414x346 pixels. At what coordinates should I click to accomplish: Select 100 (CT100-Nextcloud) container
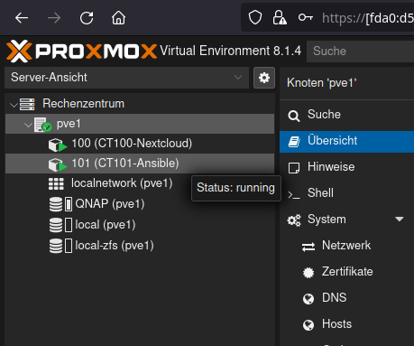pyautogui.click(x=132, y=144)
